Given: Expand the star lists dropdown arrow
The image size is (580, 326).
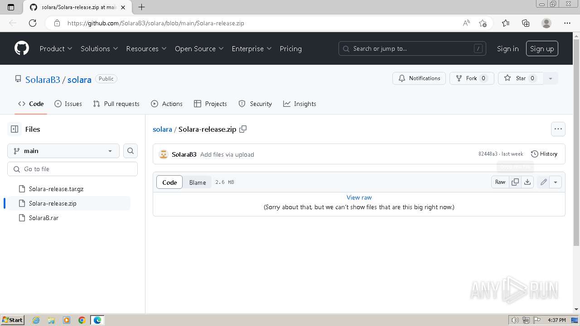Looking at the screenshot, I should [x=551, y=78].
